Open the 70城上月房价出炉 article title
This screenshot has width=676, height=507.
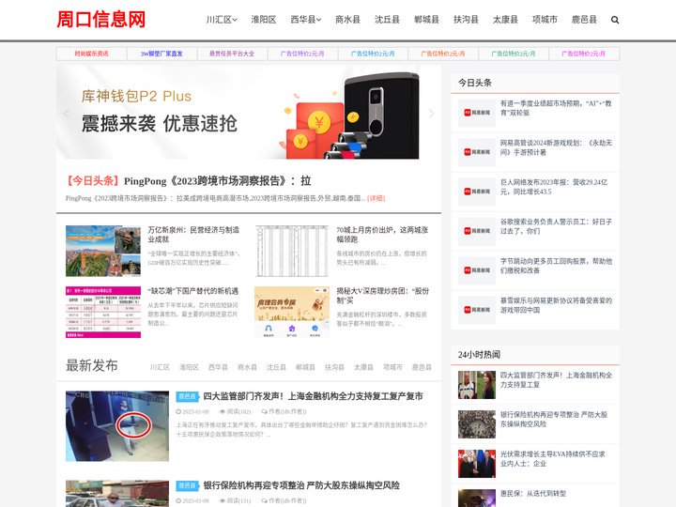tap(382, 235)
